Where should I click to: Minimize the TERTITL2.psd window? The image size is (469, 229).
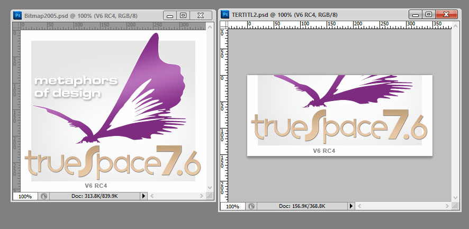(x=416, y=14)
